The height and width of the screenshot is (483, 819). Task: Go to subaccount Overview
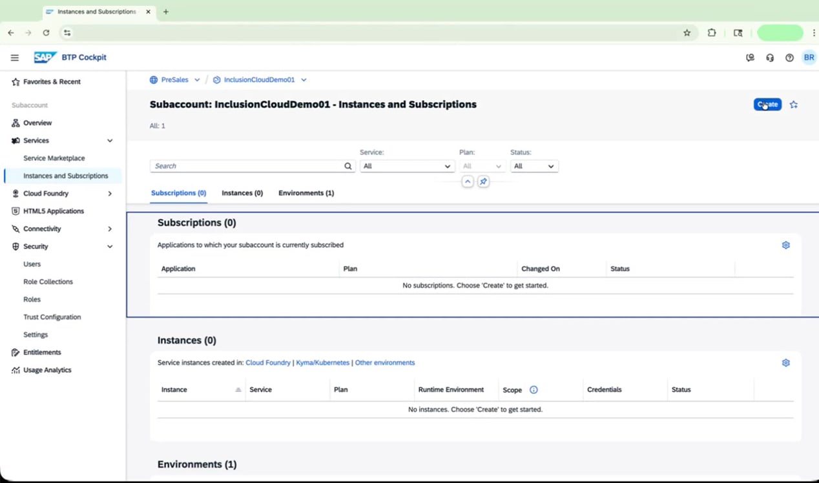pos(37,123)
